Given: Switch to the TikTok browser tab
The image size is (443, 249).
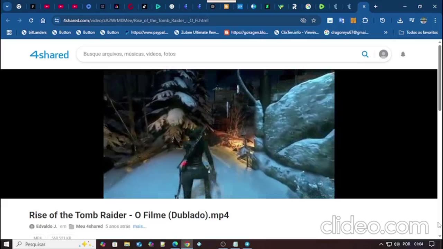Looking at the screenshot, I should point(144,7).
